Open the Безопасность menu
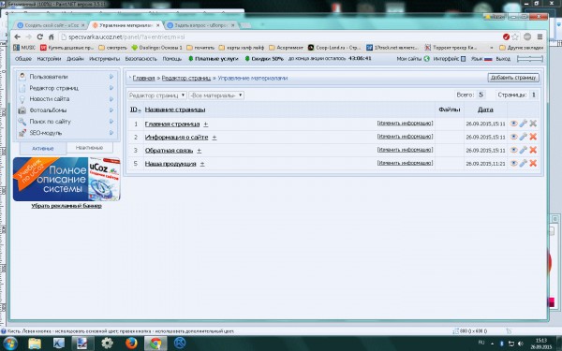 click(140, 58)
